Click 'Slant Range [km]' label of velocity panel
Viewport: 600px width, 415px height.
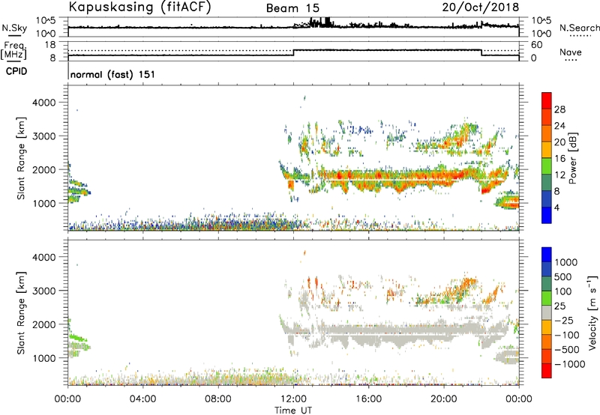coord(21,313)
